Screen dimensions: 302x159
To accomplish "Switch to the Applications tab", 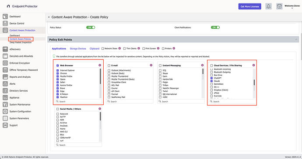I will click(x=59, y=48).
